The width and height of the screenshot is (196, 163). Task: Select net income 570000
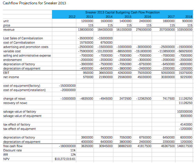88,77
